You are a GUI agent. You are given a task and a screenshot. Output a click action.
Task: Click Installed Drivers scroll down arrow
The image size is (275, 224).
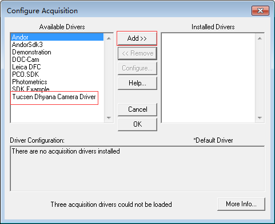coord(260,117)
